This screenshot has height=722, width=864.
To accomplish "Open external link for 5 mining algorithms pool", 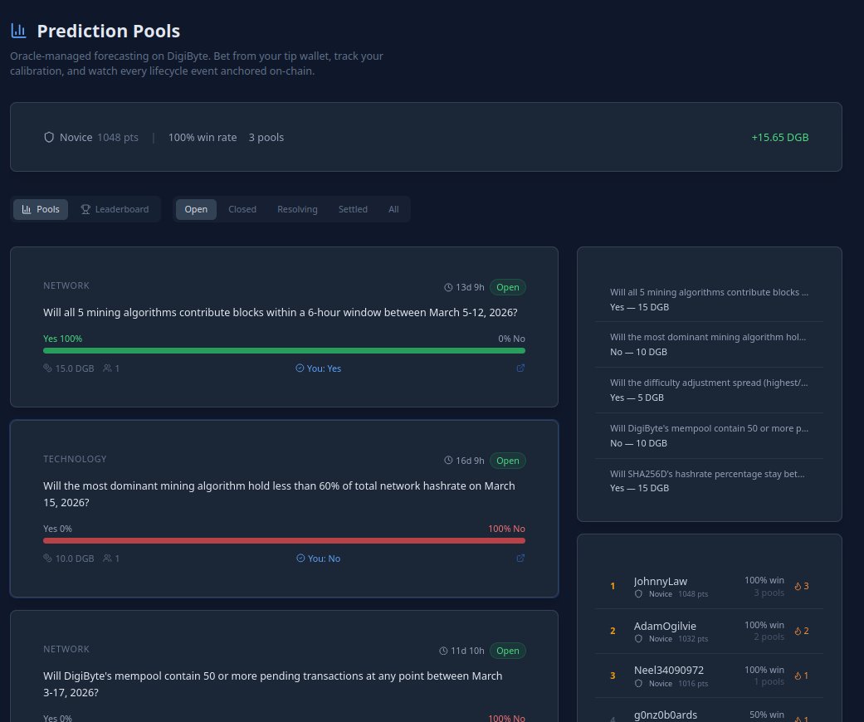I will point(520,368).
